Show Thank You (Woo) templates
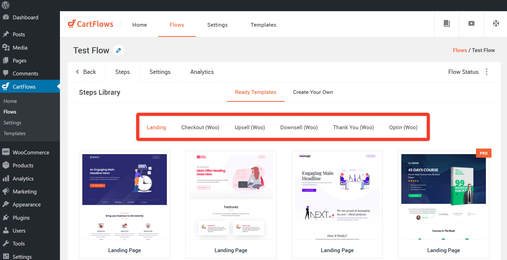507x260 pixels. 353,127
